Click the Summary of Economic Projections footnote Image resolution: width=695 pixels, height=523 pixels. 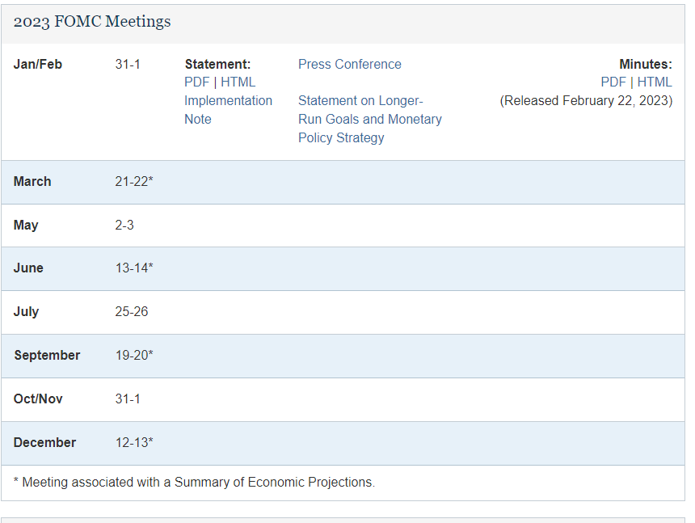click(x=194, y=483)
